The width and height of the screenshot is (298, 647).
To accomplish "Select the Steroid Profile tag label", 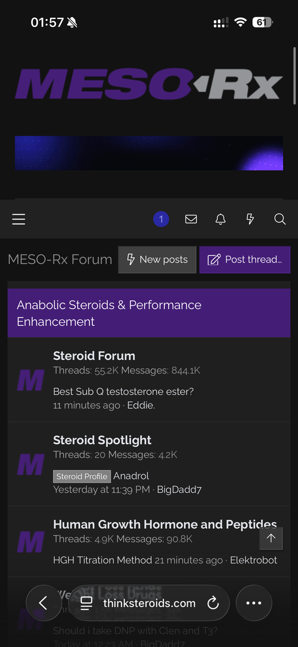I will click(82, 476).
